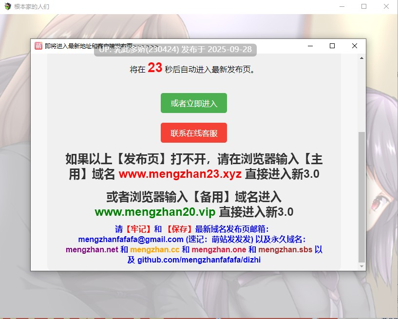Close the 即将进入最新地址 dialog window
Image resolution: width=398 pixels, height=319 pixels.
click(x=355, y=46)
